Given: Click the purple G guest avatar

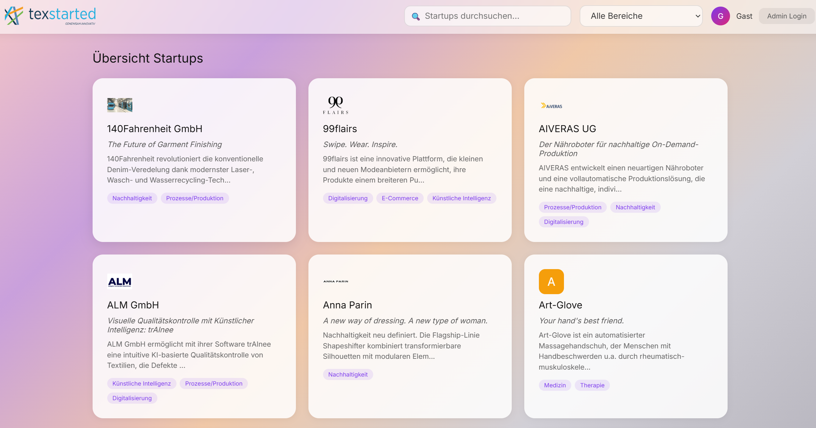Looking at the screenshot, I should (x=720, y=16).
